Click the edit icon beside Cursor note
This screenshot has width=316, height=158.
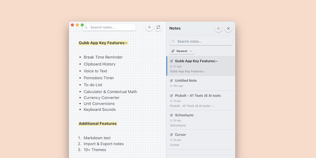point(172,135)
